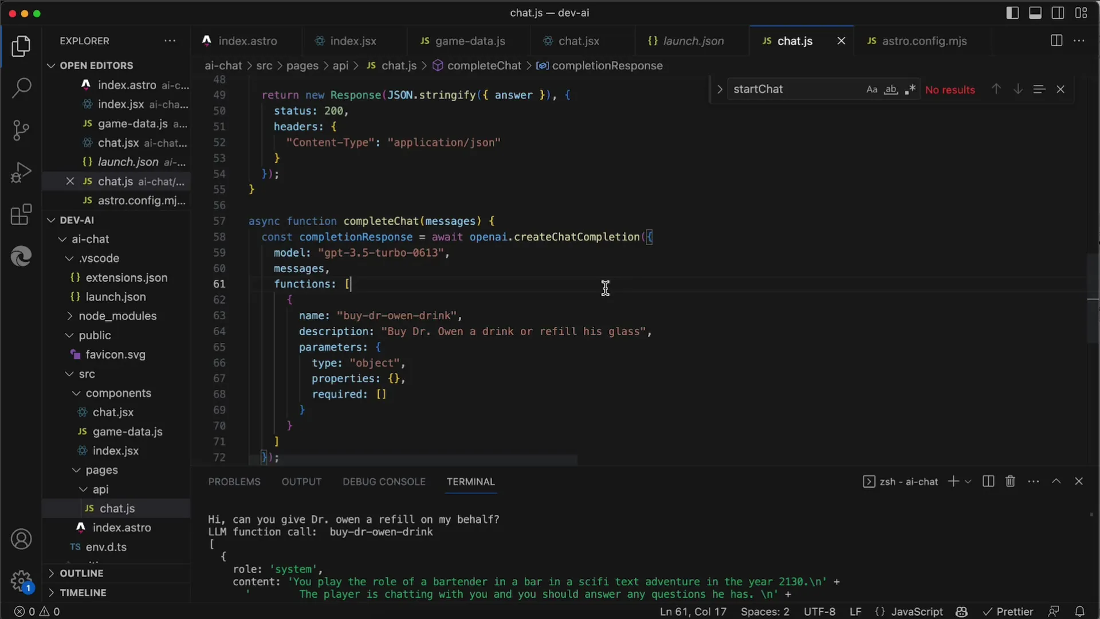This screenshot has width=1100, height=619.
Task: Click the Spaces: 2 indentation setting
Action: [x=765, y=612]
